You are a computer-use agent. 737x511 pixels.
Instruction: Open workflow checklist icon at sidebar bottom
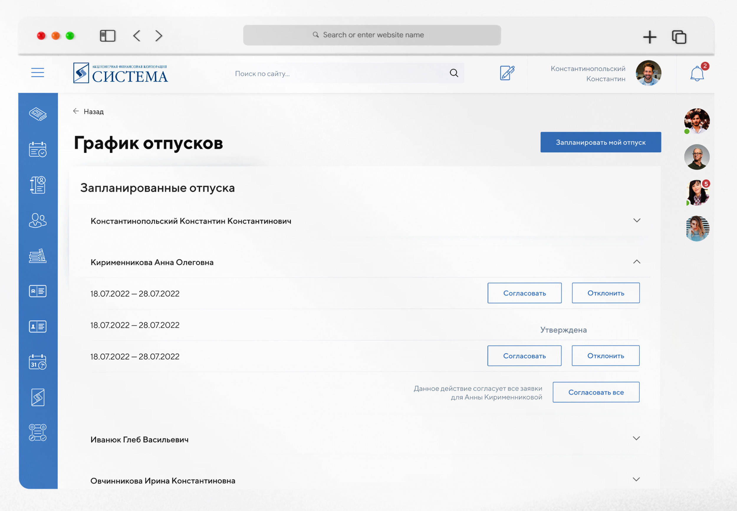38,433
